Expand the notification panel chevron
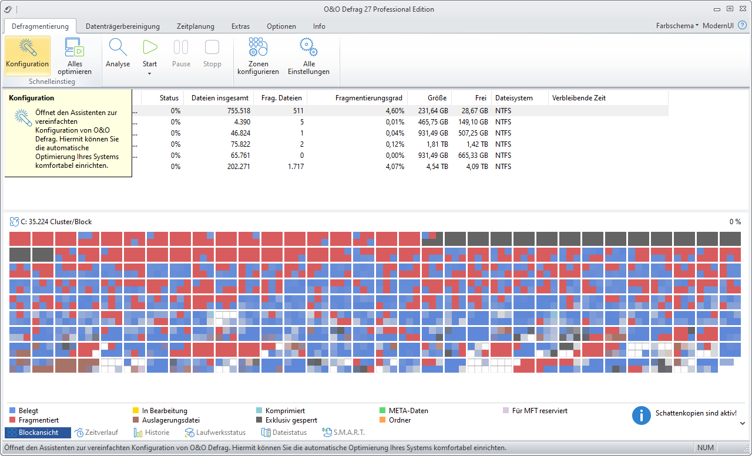The image size is (752, 456). (743, 423)
